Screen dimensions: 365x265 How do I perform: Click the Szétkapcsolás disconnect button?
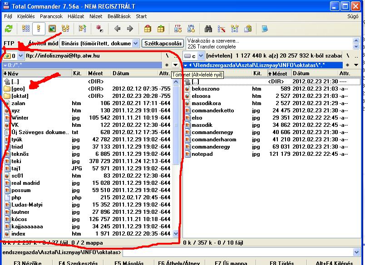[x=163, y=43]
